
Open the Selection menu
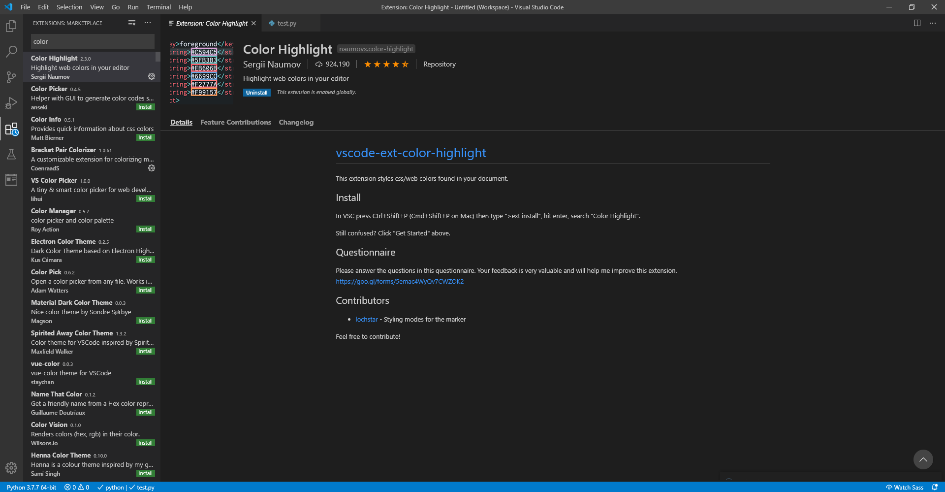coord(69,7)
